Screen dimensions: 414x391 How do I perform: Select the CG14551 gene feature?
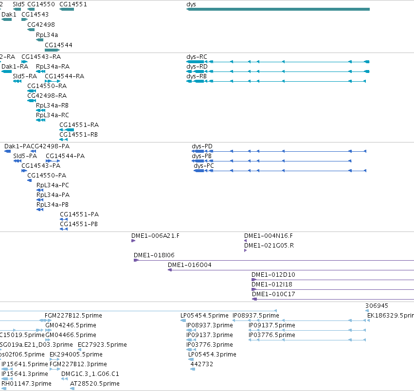[67, 9]
